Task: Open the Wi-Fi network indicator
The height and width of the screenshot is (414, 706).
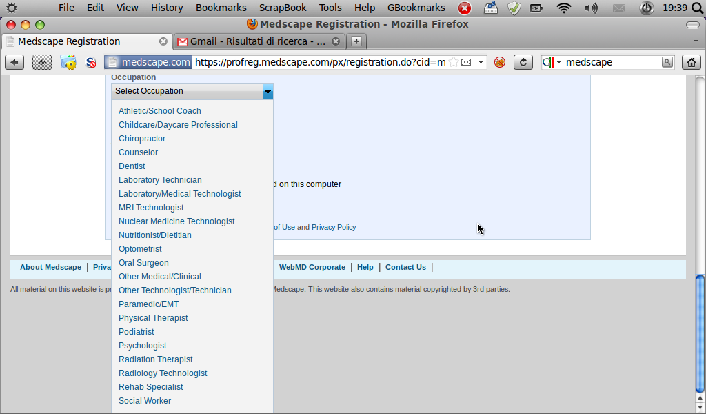Action: [x=564, y=8]
